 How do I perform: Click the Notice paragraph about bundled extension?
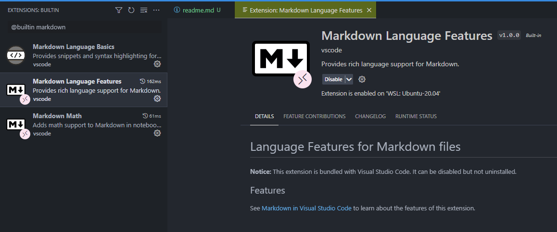pos(383,171)
